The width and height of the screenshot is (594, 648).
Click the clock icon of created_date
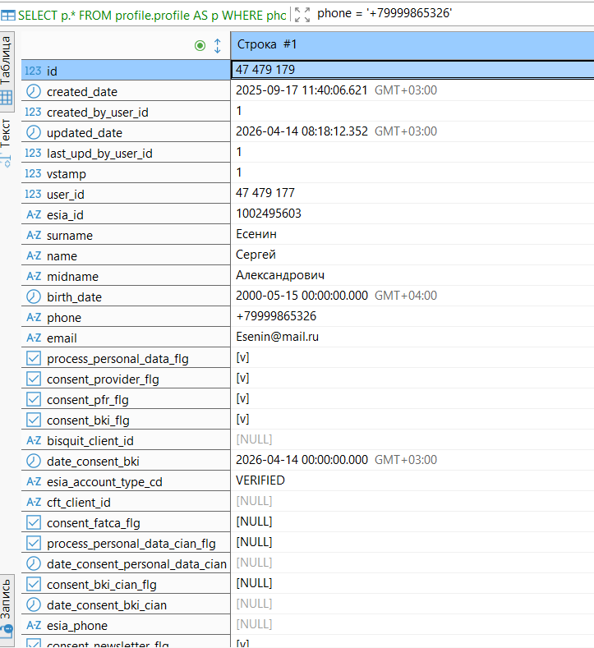(34, 91)
